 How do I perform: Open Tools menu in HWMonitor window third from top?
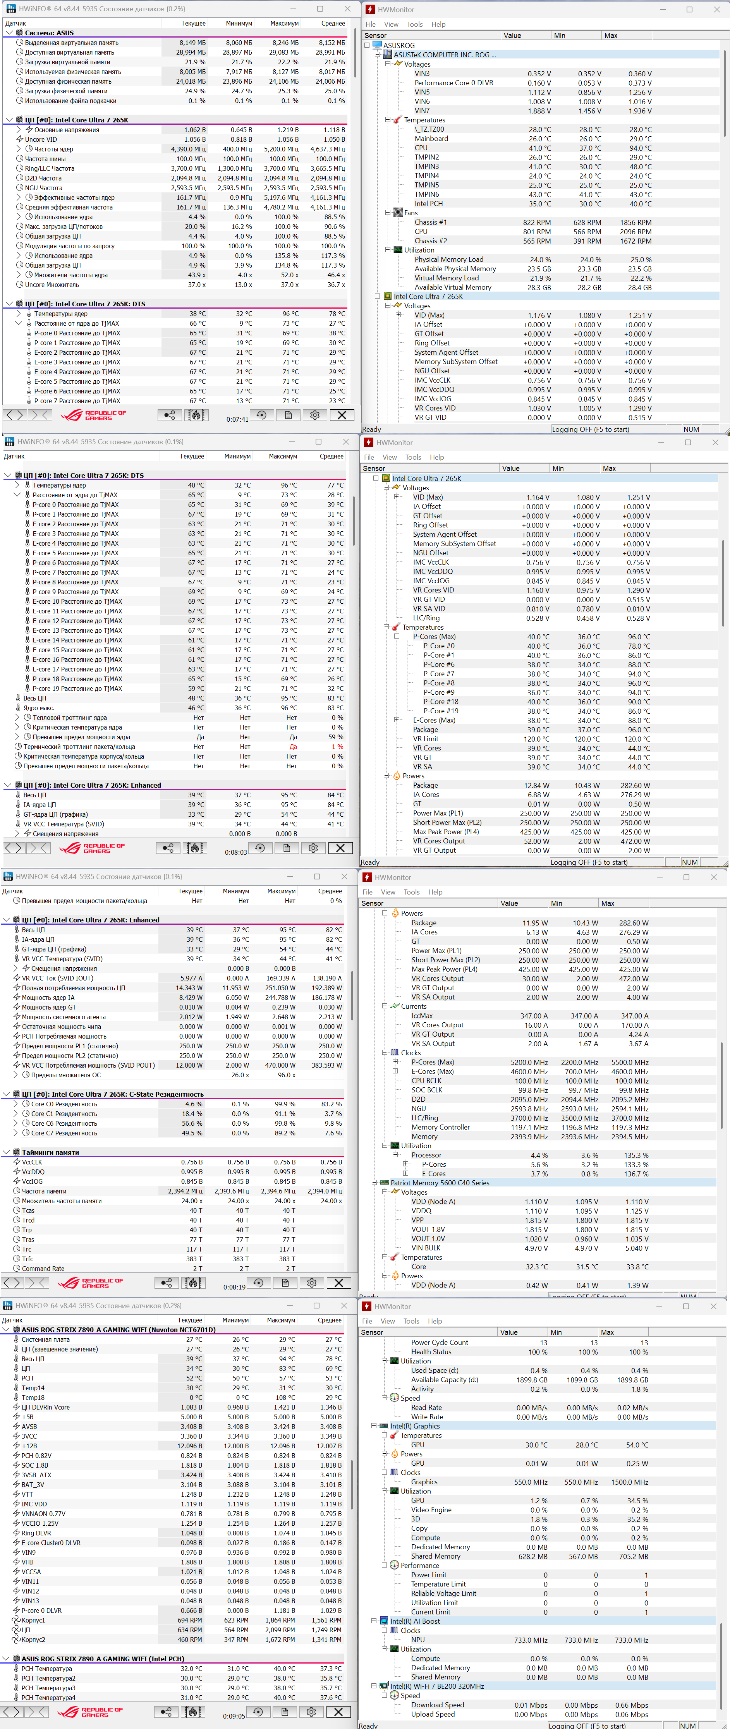412,892
